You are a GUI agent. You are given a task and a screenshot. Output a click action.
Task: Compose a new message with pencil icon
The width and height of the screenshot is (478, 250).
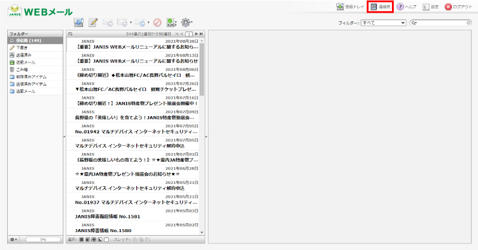[93, 22]
